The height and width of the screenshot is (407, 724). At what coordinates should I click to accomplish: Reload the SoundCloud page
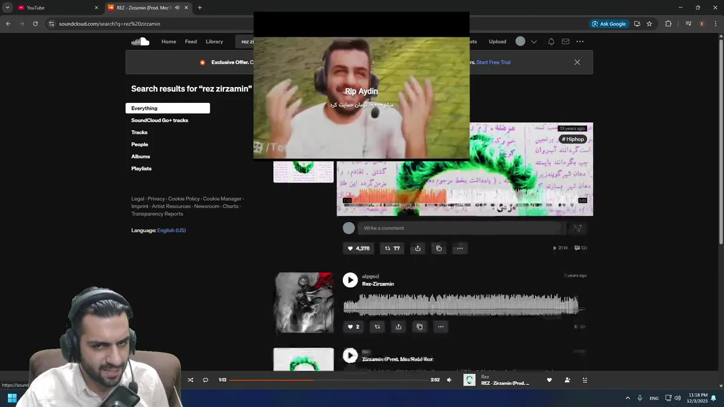click(x=35, y=24)
